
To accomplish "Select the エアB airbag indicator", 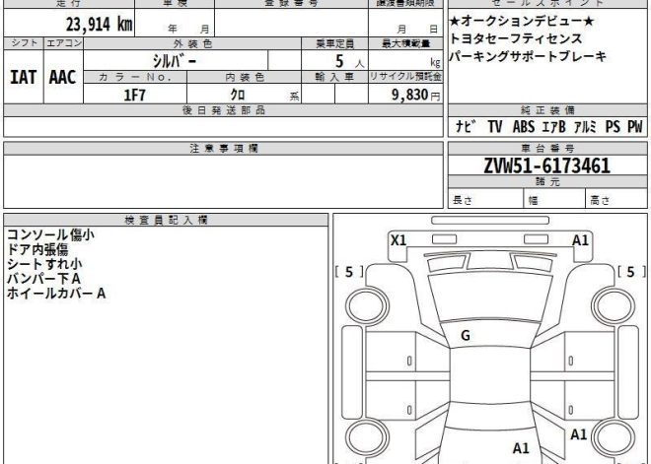I will (555, 126).
